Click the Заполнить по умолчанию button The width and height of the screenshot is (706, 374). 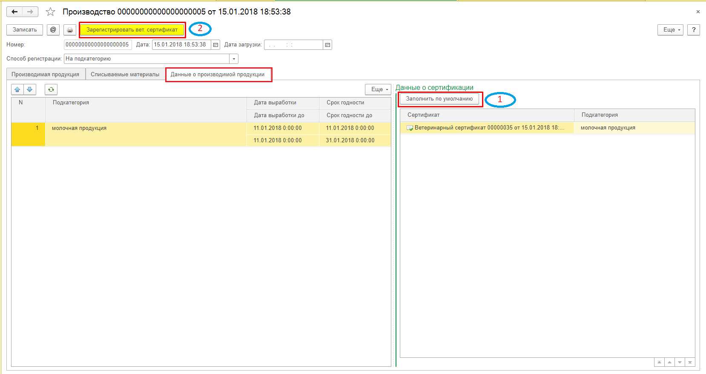[x=439, y=99]
